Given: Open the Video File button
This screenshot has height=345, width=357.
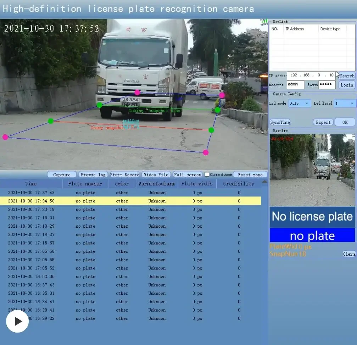Looking at the screenshot, I should pyautogui.click(x=156, y=175).
